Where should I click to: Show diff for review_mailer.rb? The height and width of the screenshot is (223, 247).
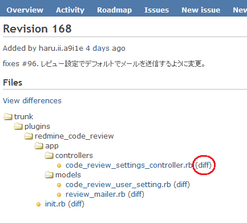point(136,194)
